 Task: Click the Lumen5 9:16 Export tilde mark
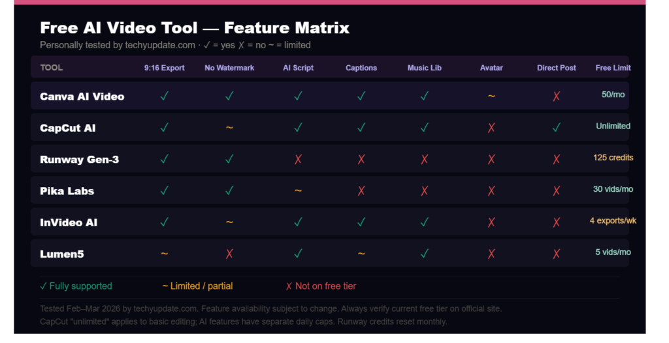pyautogui.click(x=164, y=254)
